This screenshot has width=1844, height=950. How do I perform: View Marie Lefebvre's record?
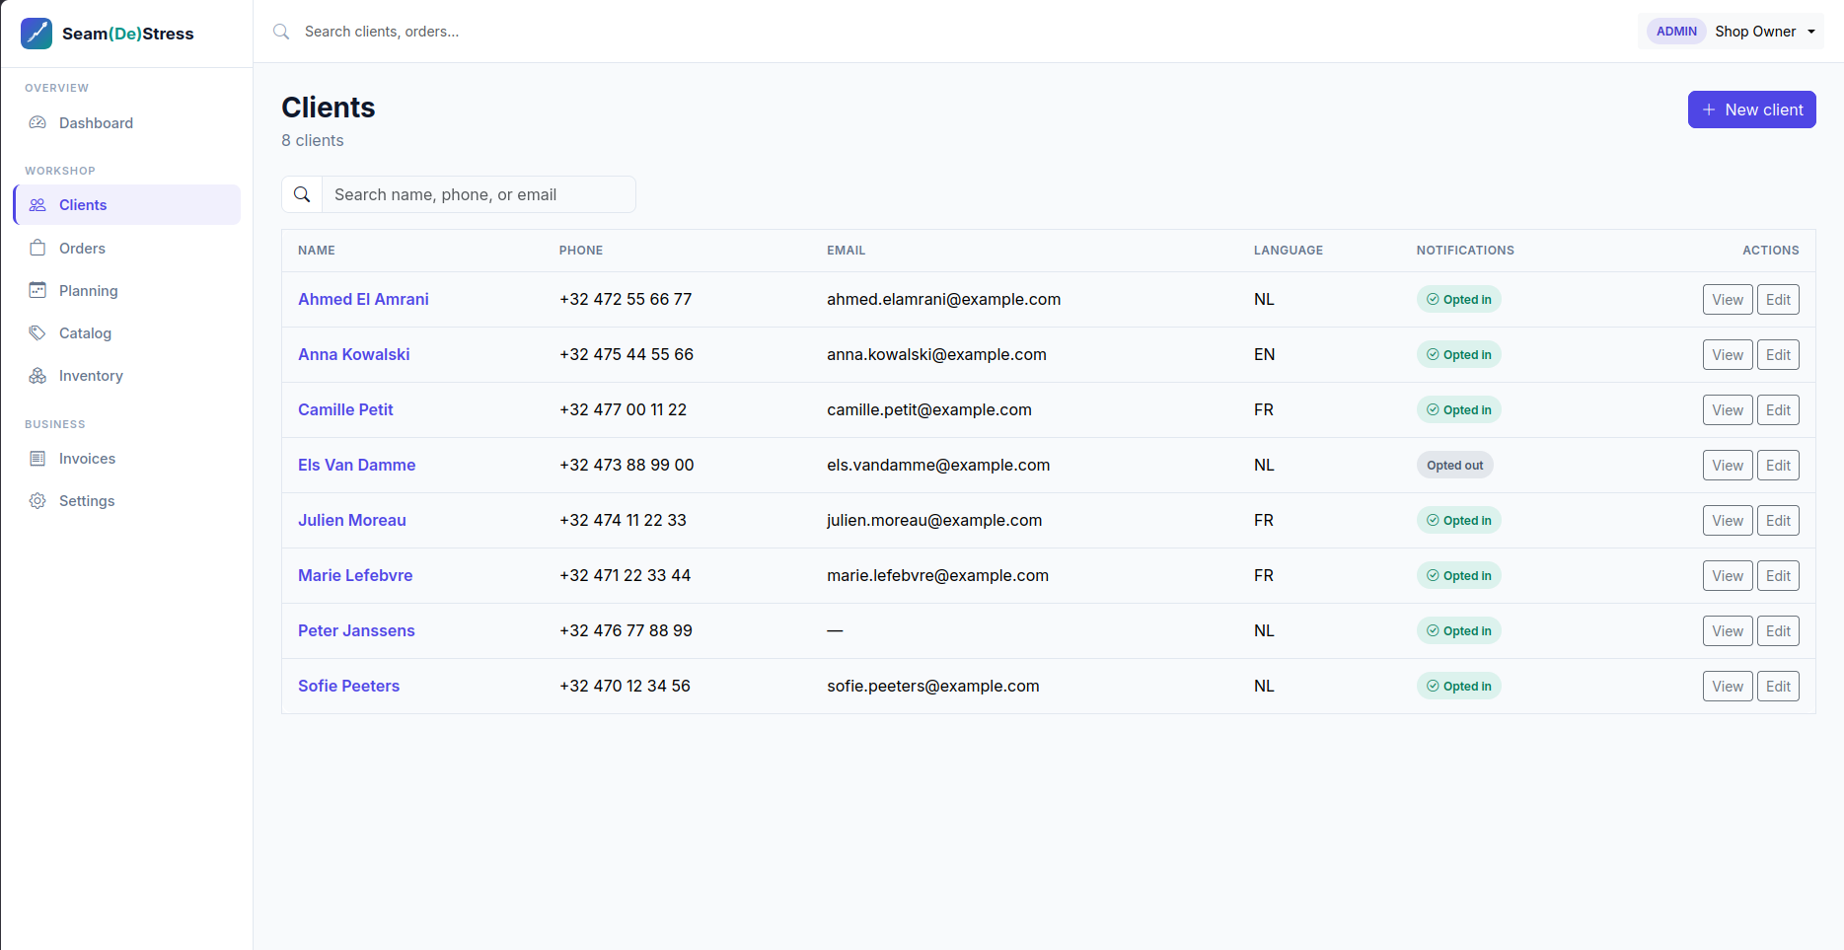coord(1728,576)
